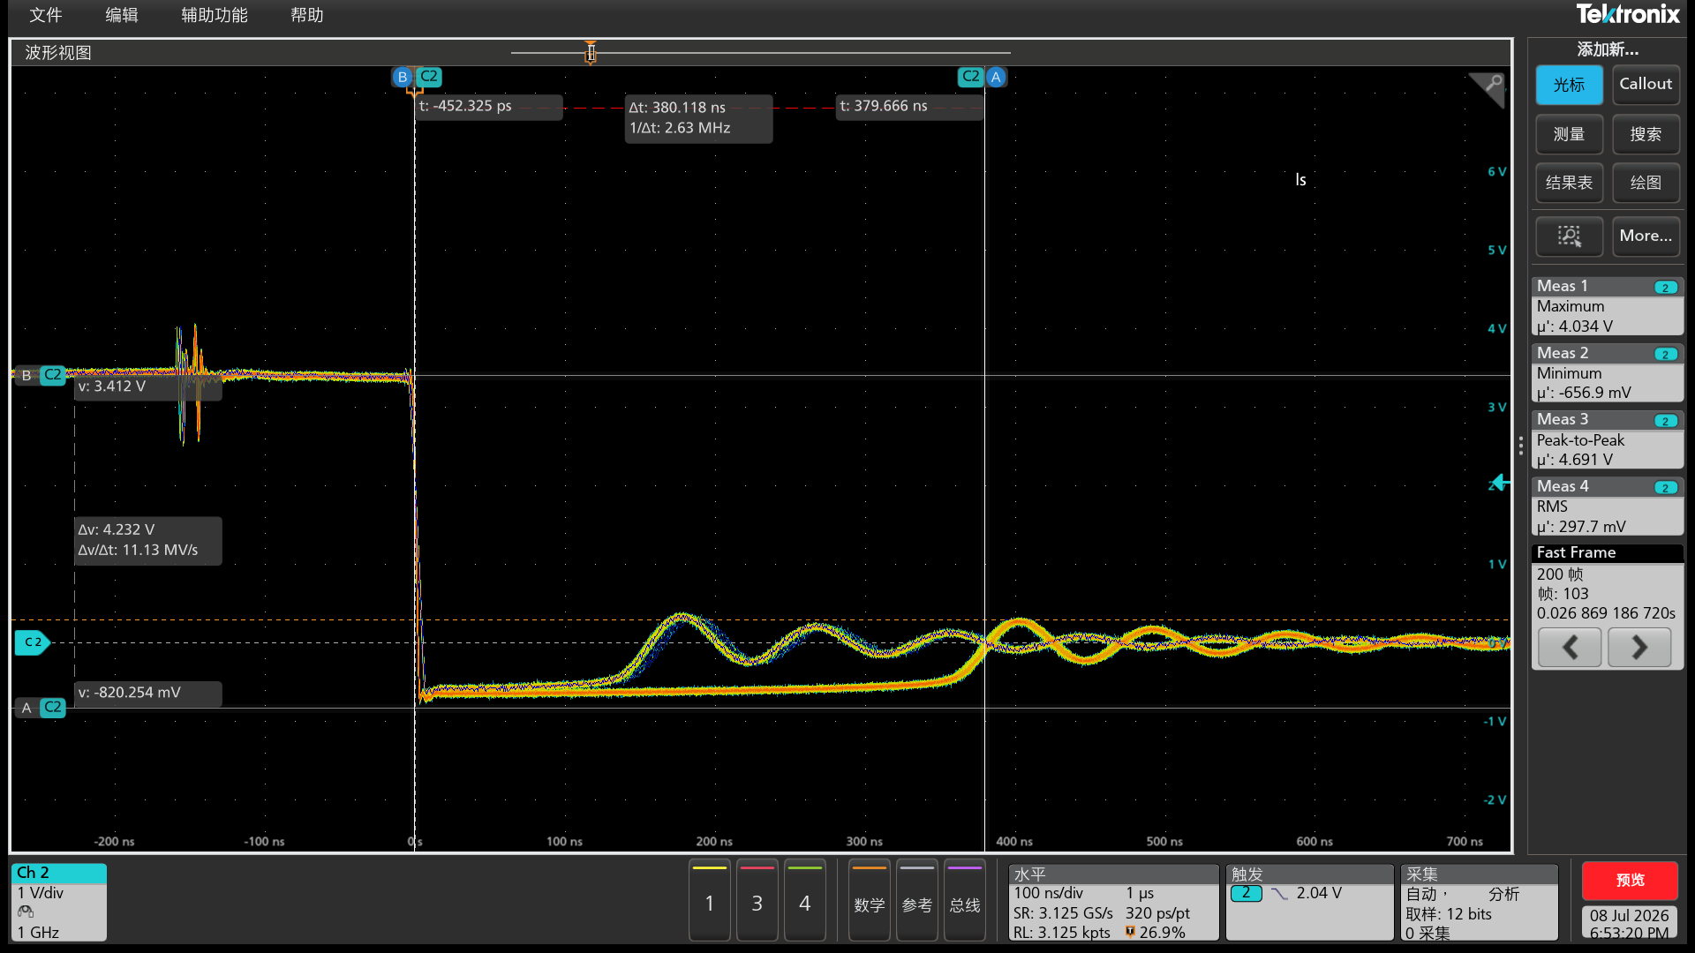
Task: Activate the zoom box icon
Action: [x=1569, y=236]
